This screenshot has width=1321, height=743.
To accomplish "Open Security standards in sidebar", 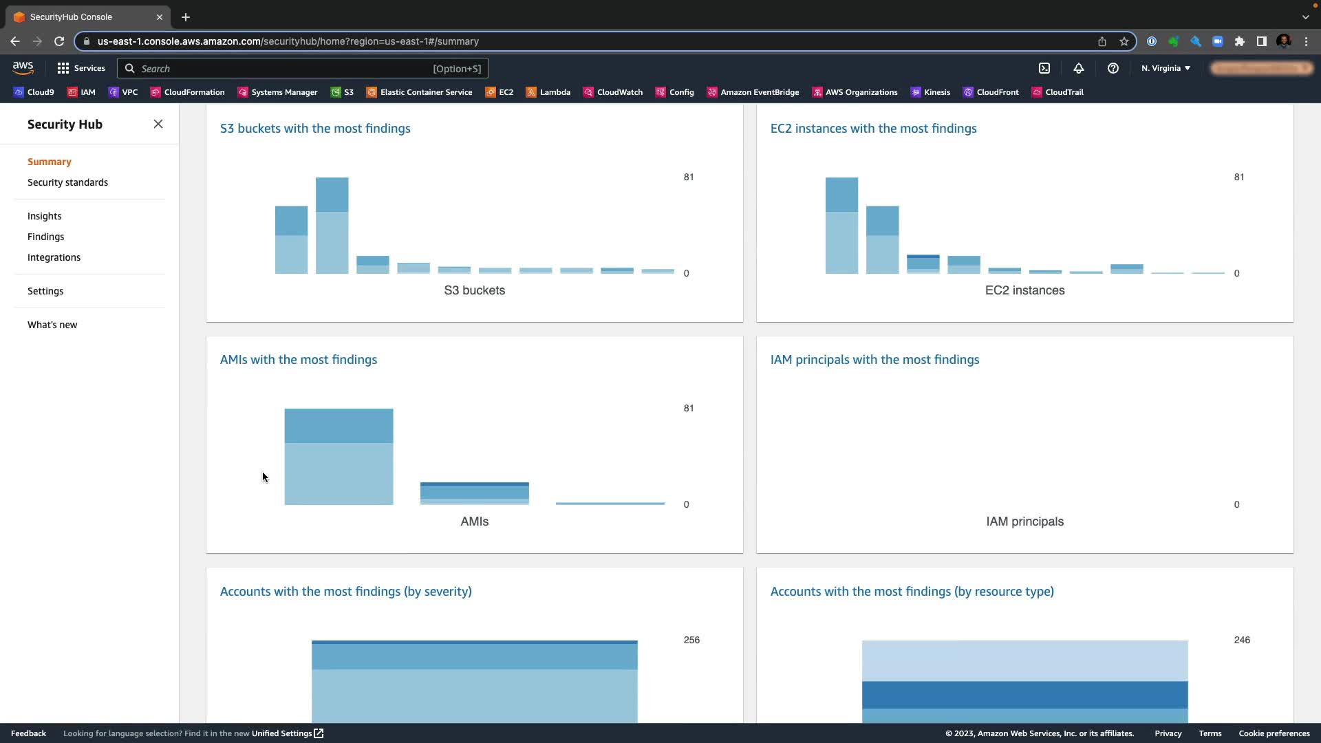I will coord(67,182).
